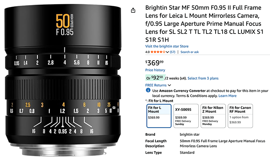
Task: Click the 4.0 rating number
Action: [x=147, y=52]
